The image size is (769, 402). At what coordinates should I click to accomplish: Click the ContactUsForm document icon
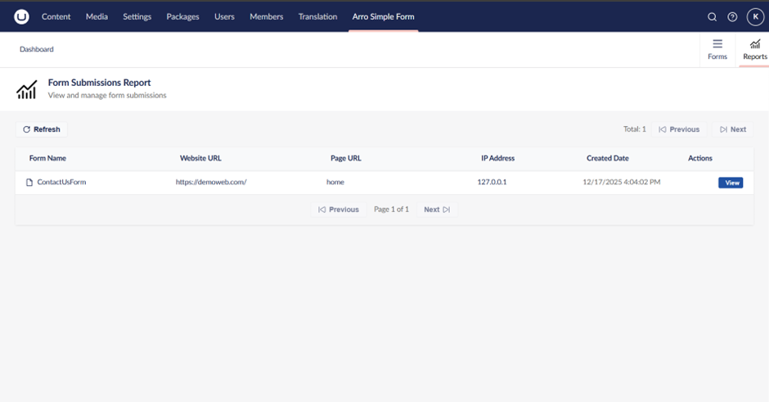click(29, 183)
